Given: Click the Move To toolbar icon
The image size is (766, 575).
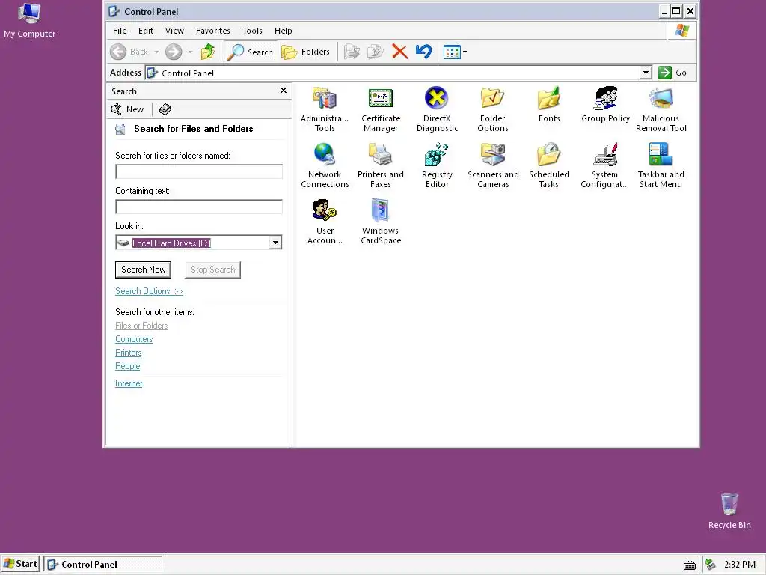Looking at the screenshot, I should (352, 52).
